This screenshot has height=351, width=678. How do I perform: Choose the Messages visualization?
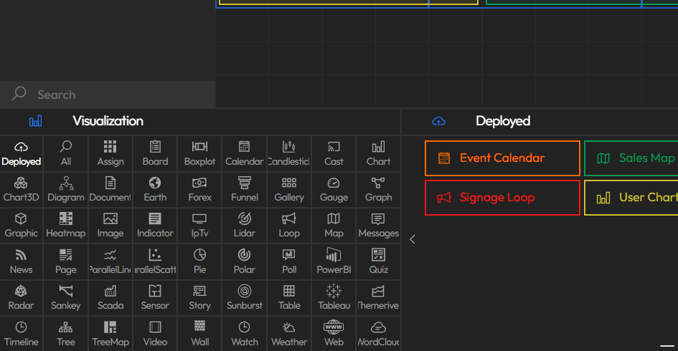[x=378, y=226]
